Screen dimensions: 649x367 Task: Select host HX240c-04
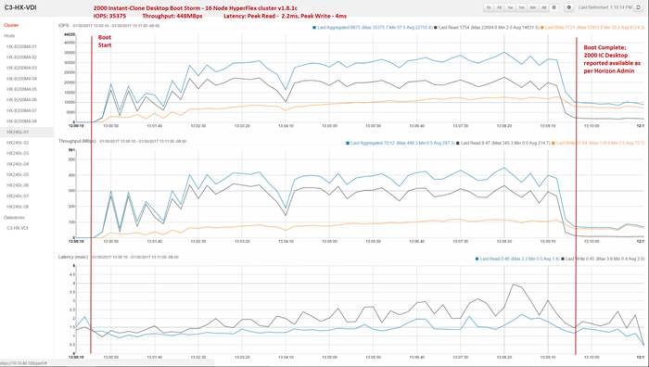18,164
